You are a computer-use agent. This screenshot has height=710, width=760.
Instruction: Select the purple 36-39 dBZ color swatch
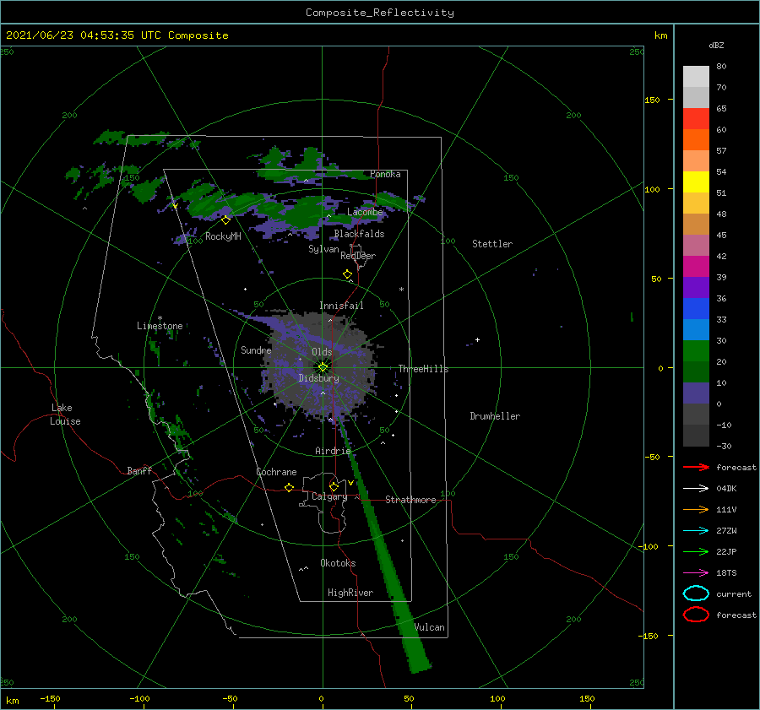click(696, 288)
